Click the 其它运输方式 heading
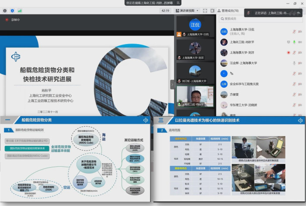This screenshot has height=206, width=306. click(x=134, y=140)
